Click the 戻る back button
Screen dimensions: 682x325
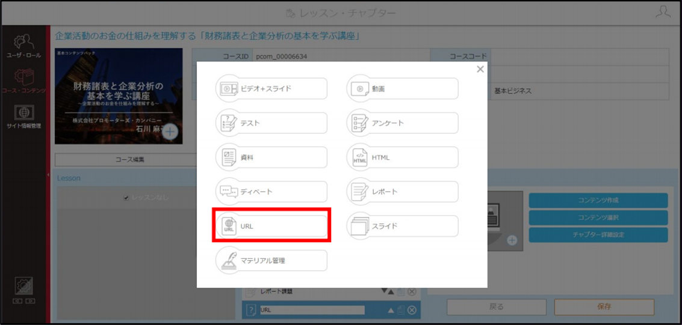click(496, 307)
